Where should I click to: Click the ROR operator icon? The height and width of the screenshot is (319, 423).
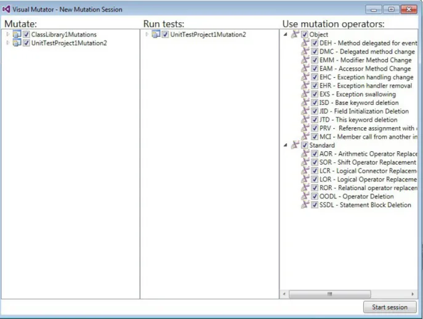(x=305, y=188)
